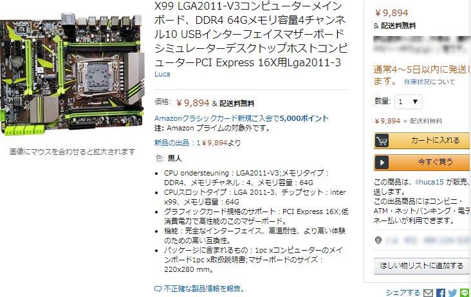Add item with カートに入れる button
Viewport: 471px width, 297px height.
point(422,141)
